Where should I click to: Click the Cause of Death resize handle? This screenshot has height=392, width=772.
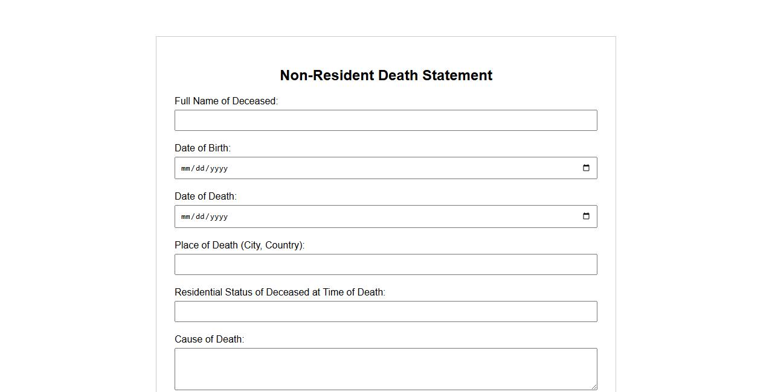594,387
